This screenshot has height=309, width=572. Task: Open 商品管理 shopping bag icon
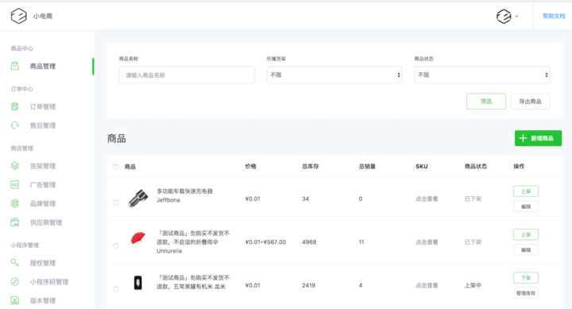(x=14, y=66)
